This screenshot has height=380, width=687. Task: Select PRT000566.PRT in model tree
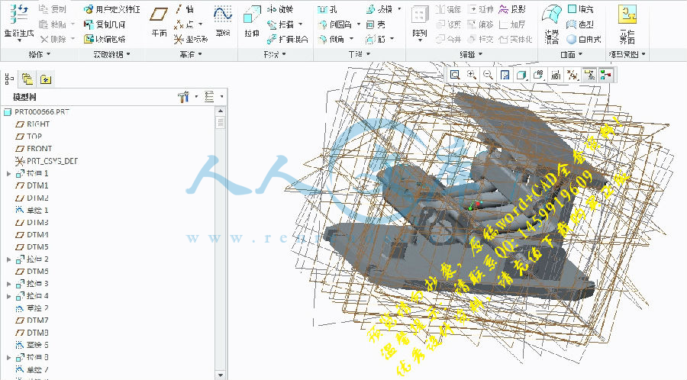(37, 112)
